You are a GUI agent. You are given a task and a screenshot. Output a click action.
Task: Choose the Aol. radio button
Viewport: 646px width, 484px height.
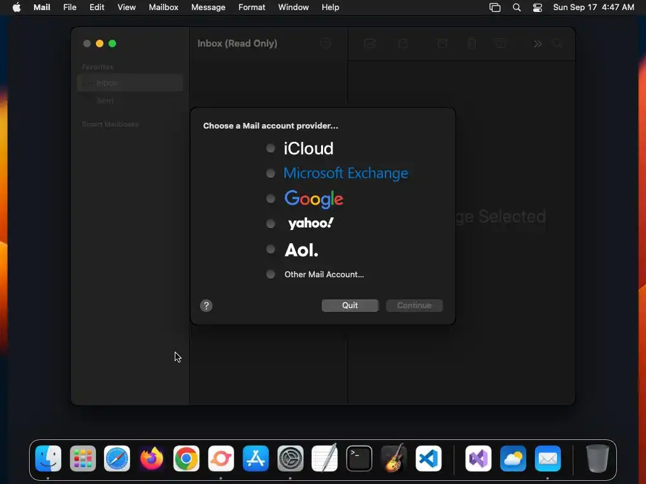click(270, 249)
